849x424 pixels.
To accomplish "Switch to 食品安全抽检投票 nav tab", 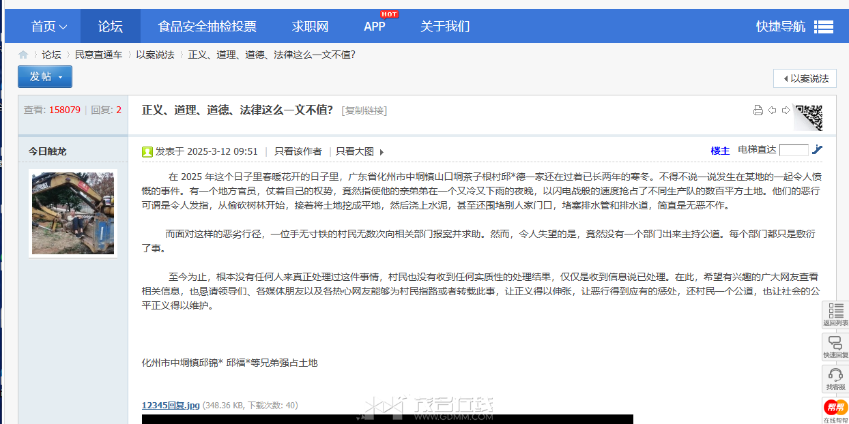I will 207,27.
